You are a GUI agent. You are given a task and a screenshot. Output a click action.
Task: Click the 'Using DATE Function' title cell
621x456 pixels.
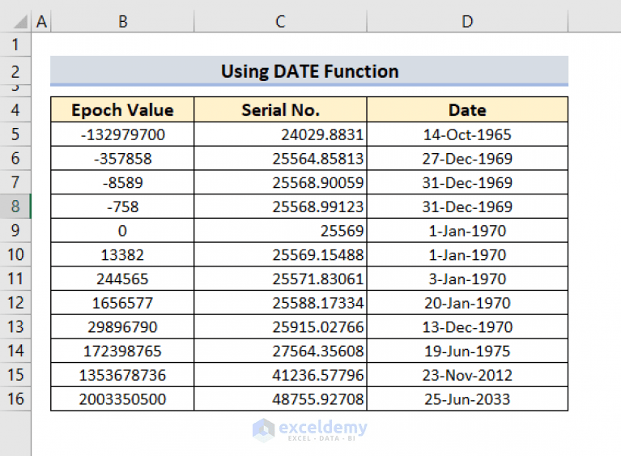pos(309,71)
